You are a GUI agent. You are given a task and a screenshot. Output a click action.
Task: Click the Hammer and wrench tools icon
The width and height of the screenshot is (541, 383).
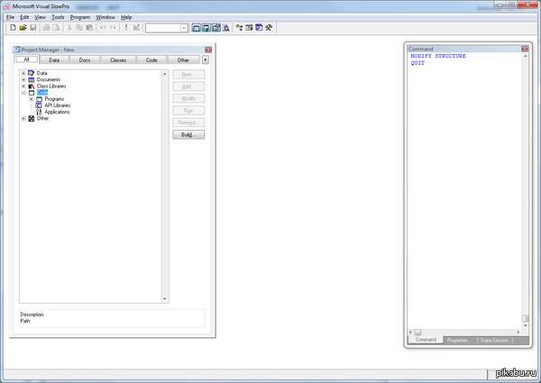(268, 28)
